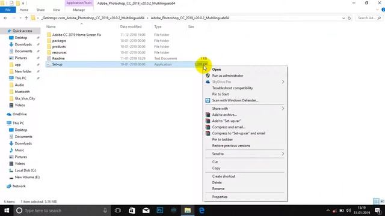The width and height of the screenshot is (385, 216).
Task: Switch to the View ribbon tab
Action: pyautogui.click(x=56, y=10)
